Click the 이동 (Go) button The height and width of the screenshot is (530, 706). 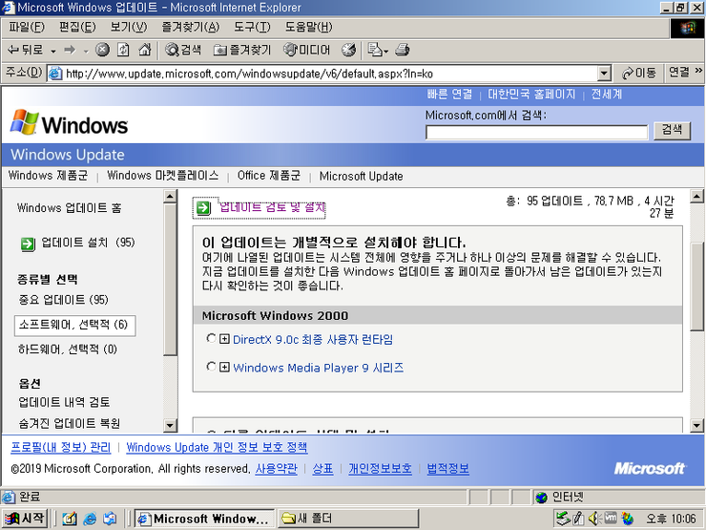point(638,73)
